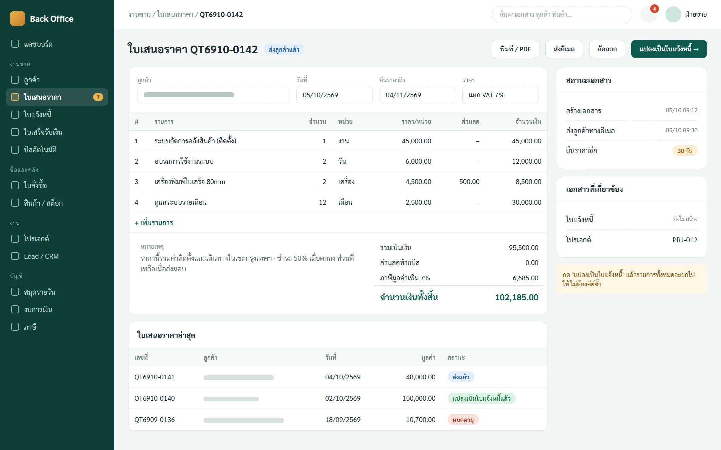Click the user avatar next to ฝ่ายขาย

click(x=673, y=14)
